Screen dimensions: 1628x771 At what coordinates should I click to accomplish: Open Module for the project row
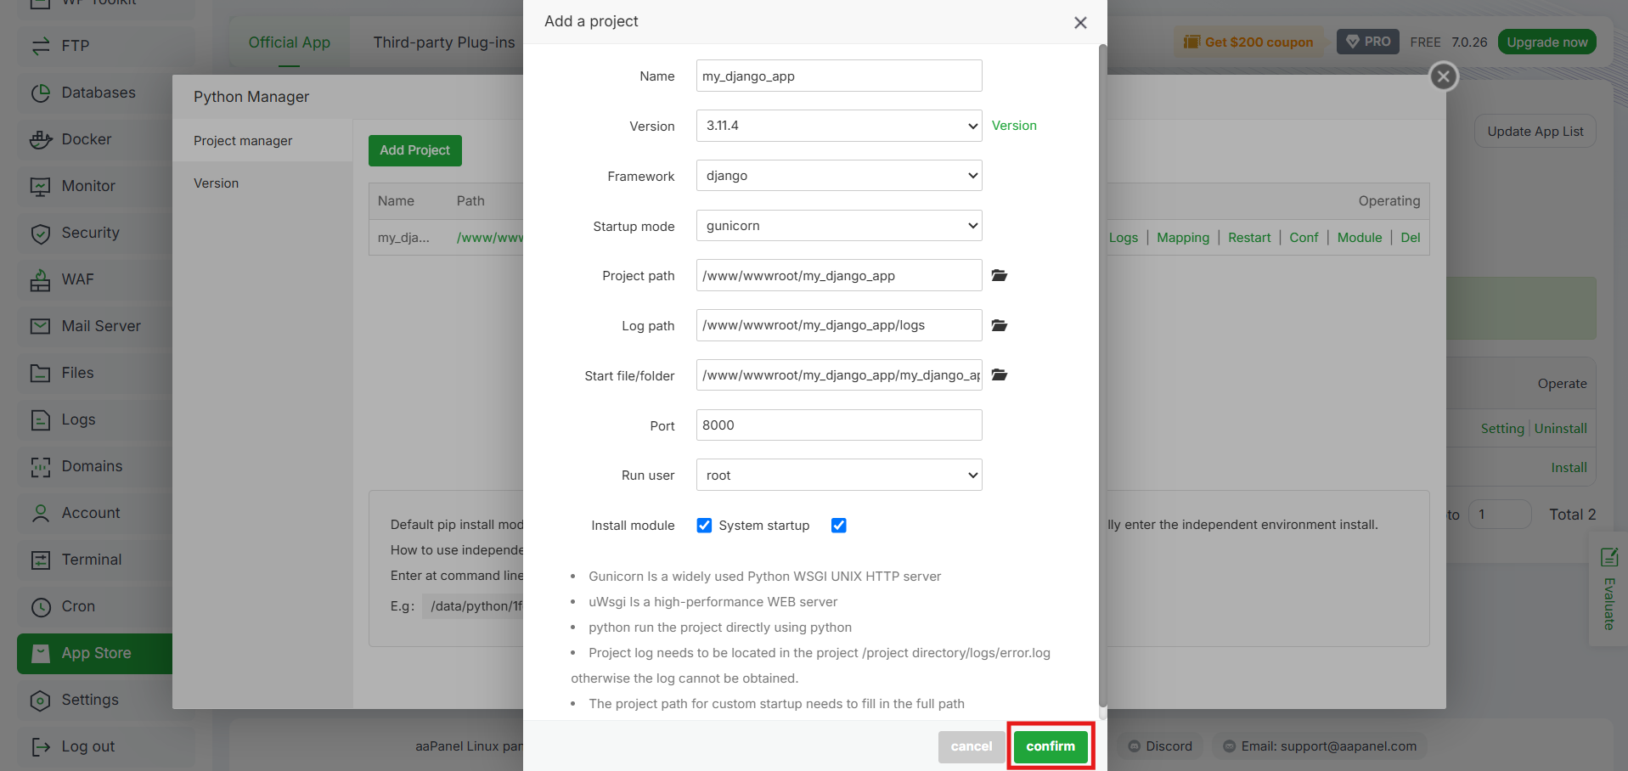pyautogui.click(x=1360, y=238)
